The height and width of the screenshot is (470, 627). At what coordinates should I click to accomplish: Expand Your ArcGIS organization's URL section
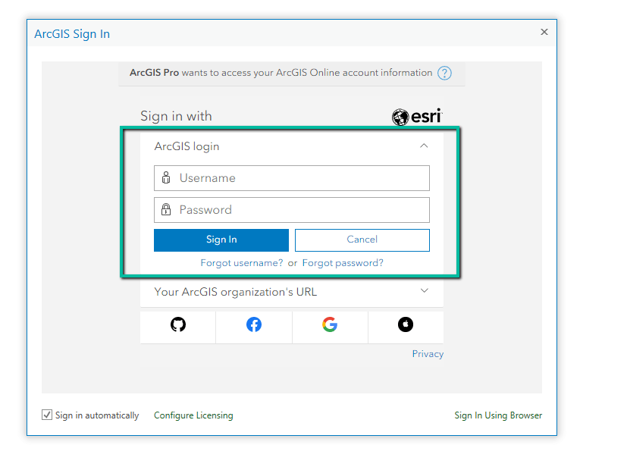(425, 291)
